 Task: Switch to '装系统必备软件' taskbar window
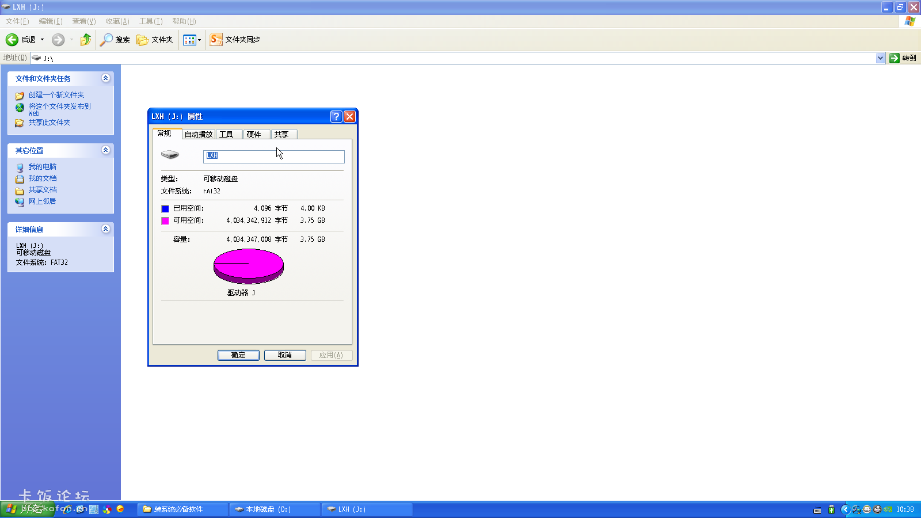pos(182,509)
